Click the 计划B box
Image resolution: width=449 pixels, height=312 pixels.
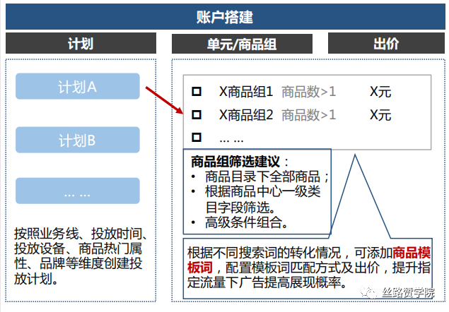point(78,140)
